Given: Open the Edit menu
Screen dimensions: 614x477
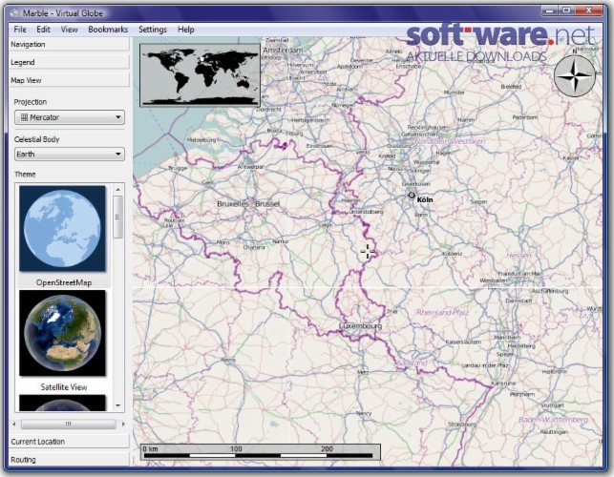Looking at the screenshot, I should [x=43, y=30].
